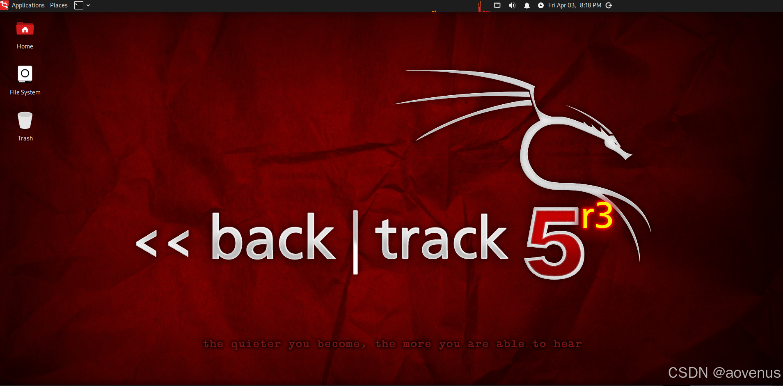Open the Places menu
Image resolution: width=783 pixels, height=386 pixels.
click(x=59, y=5)
